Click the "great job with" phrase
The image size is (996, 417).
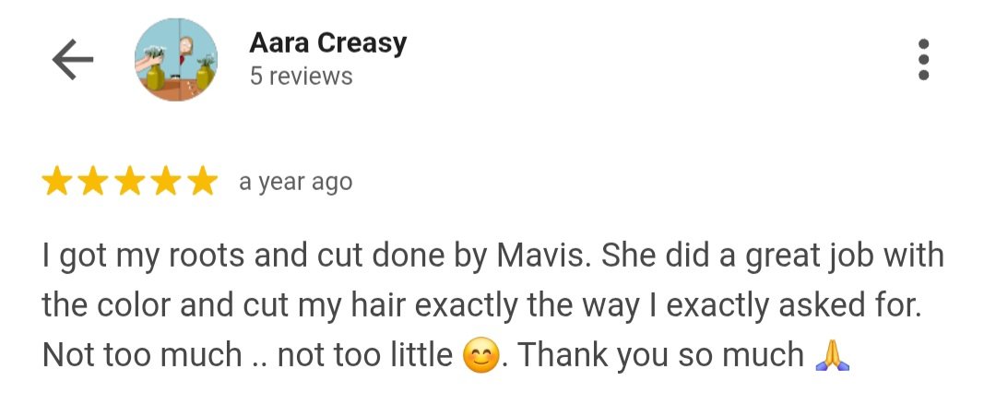(x=844, y=256)
